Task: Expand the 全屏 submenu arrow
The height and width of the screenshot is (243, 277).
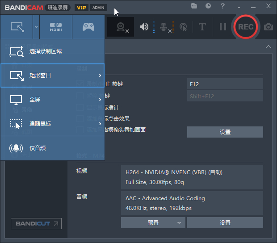Action: [100, 100]
